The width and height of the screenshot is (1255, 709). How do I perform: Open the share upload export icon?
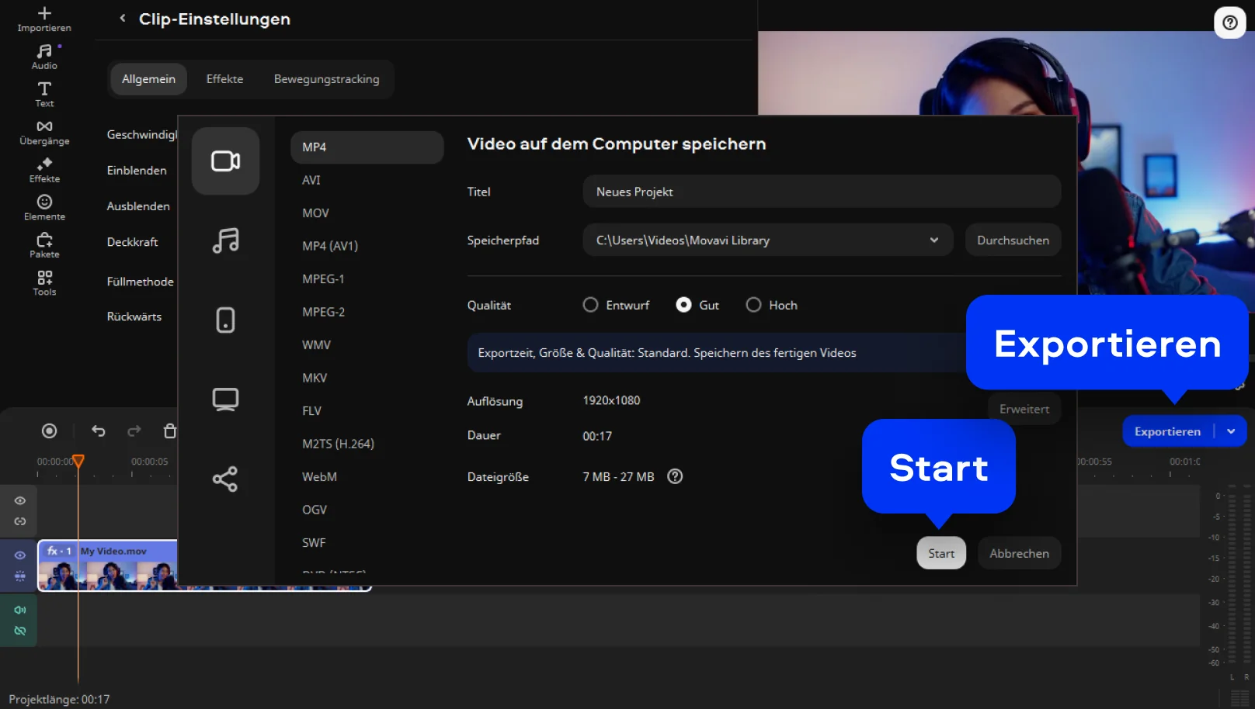tap(225, 479)
